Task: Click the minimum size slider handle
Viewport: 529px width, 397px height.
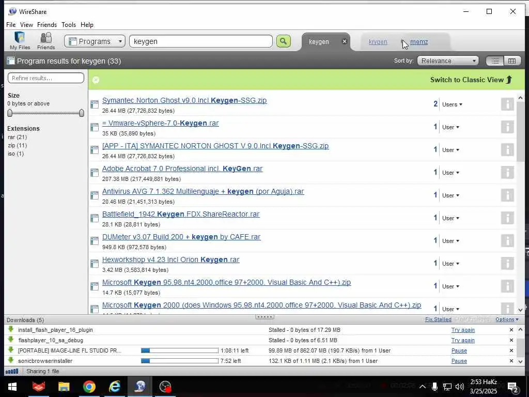Action: pos(10,113)
